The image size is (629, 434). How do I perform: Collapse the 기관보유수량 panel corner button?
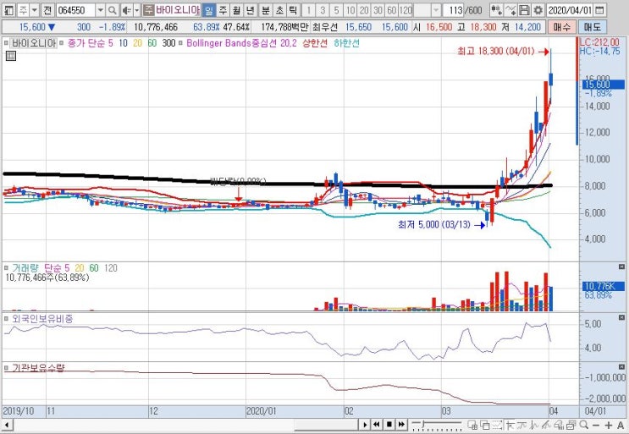pyautogui.click(x=621, y=366)
